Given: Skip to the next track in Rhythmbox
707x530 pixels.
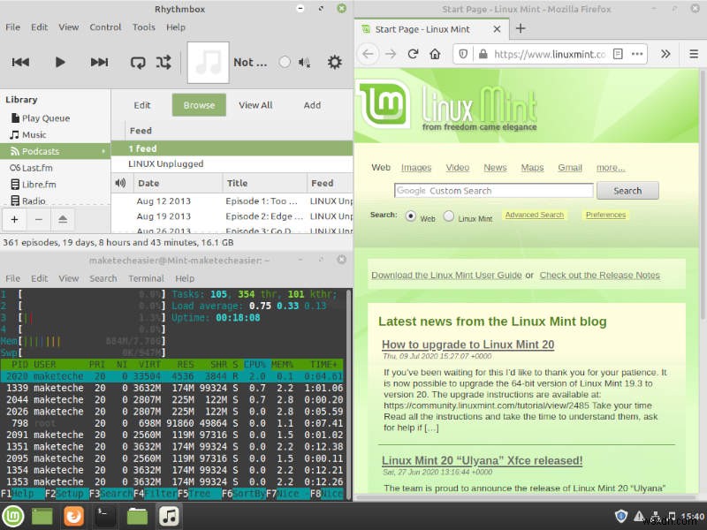Looking at the screenshot, I should point(98,62).
